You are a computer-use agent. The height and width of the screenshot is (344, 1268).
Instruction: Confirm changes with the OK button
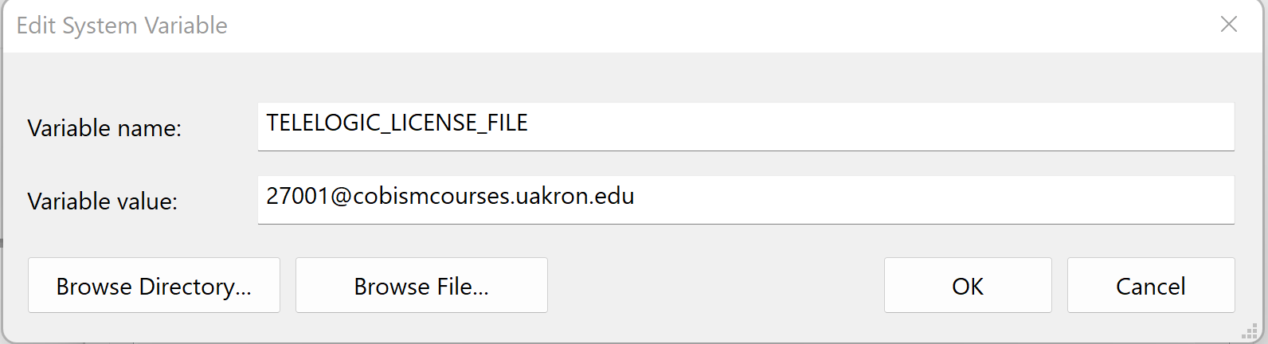coord(967,286)
